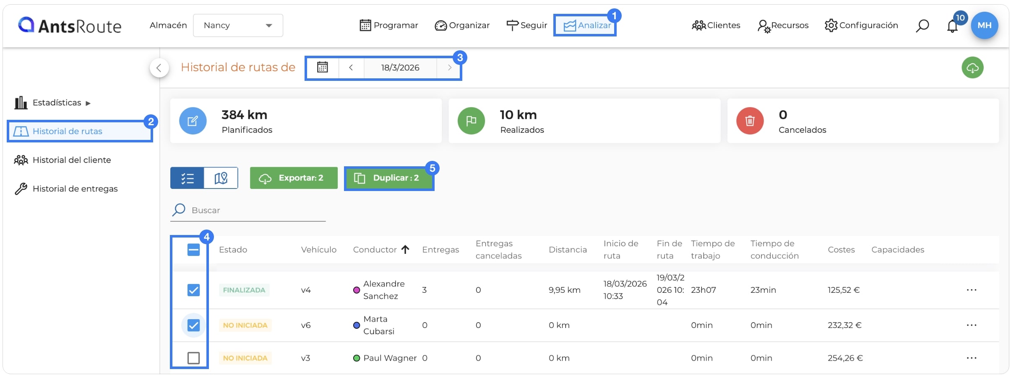Click the green dot by Paul Wagner
The height and width of the screenshot is (377, 1011).
point(357,358)
